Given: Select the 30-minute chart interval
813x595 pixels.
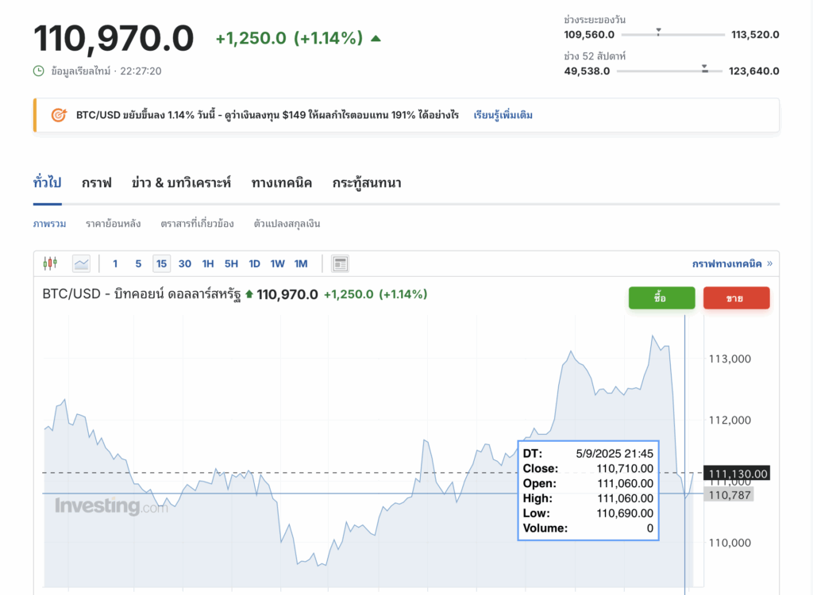Looking at the screenshot, I should point(184,263).
